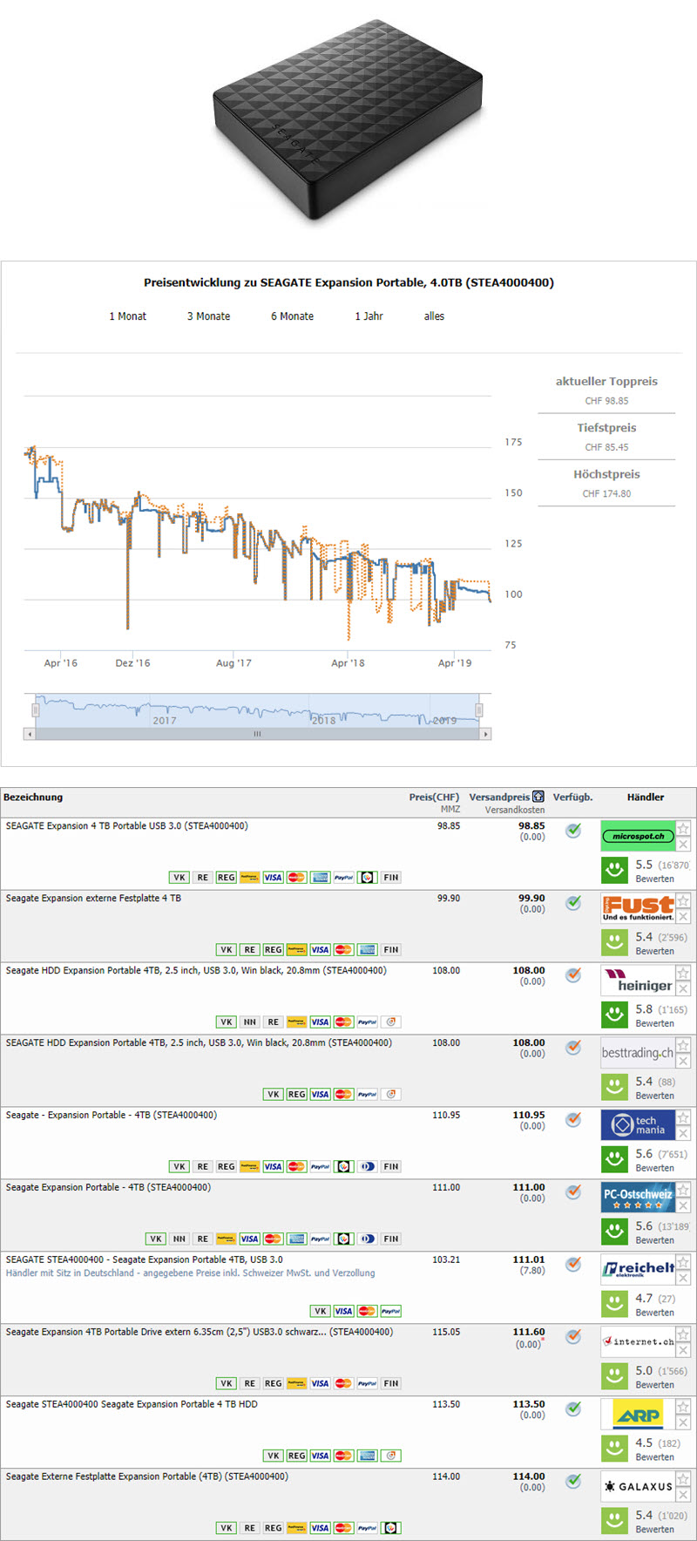
Task: Click left handle of chart range navigator
Action: click(36, 710)
